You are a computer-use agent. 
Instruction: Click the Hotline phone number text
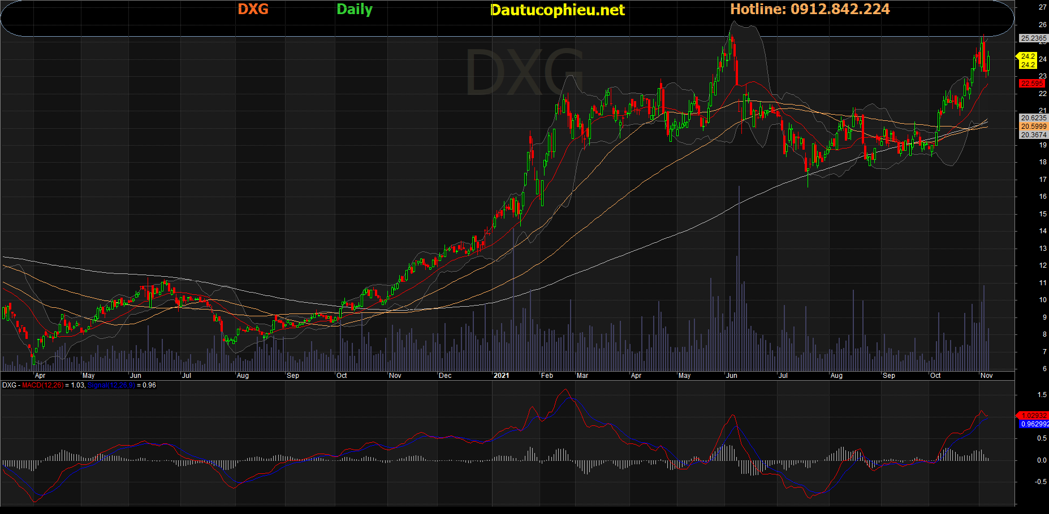tap(810, 9)
